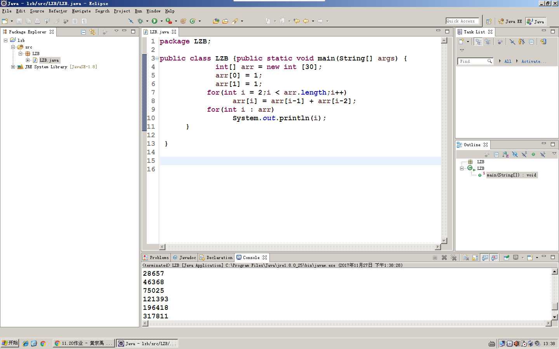Open the Refactor menu
Viewport: 559px width, 349px height.
click(x=58, y=11)
